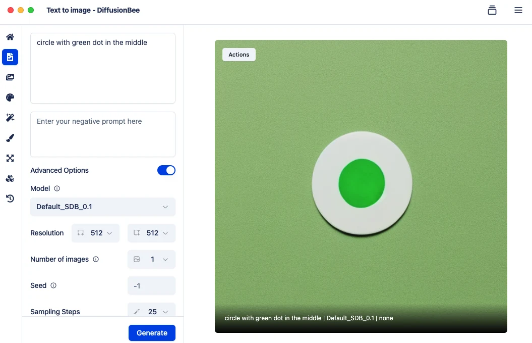The image size is (532, 343).
Task: Open the Actions menu on generated image
Action: pyautogui.click(x=239, y=55)
